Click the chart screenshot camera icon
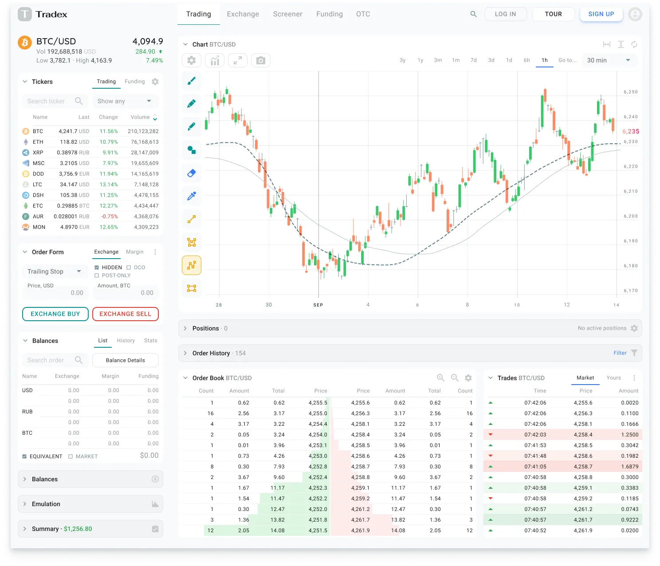 coord(261,60)
